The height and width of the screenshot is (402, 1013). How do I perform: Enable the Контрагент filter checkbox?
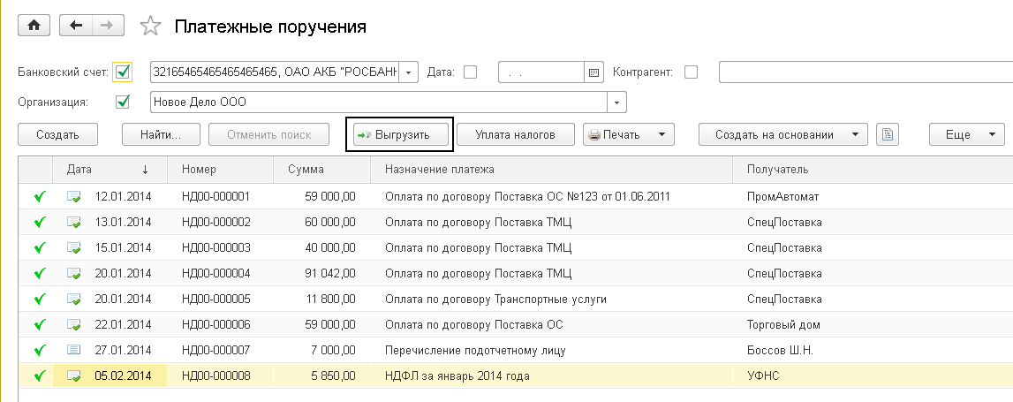coord(691,72)
